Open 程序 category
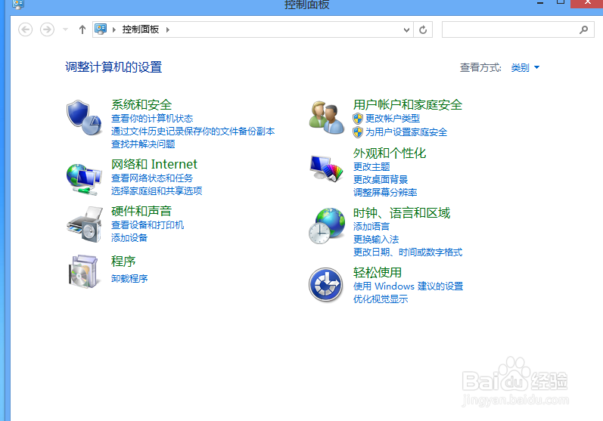 point(123,262)
